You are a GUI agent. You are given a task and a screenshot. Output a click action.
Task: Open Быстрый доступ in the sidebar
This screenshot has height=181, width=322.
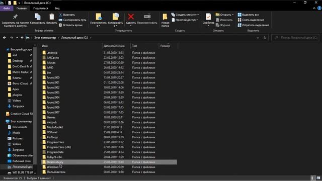click(19, 49)
